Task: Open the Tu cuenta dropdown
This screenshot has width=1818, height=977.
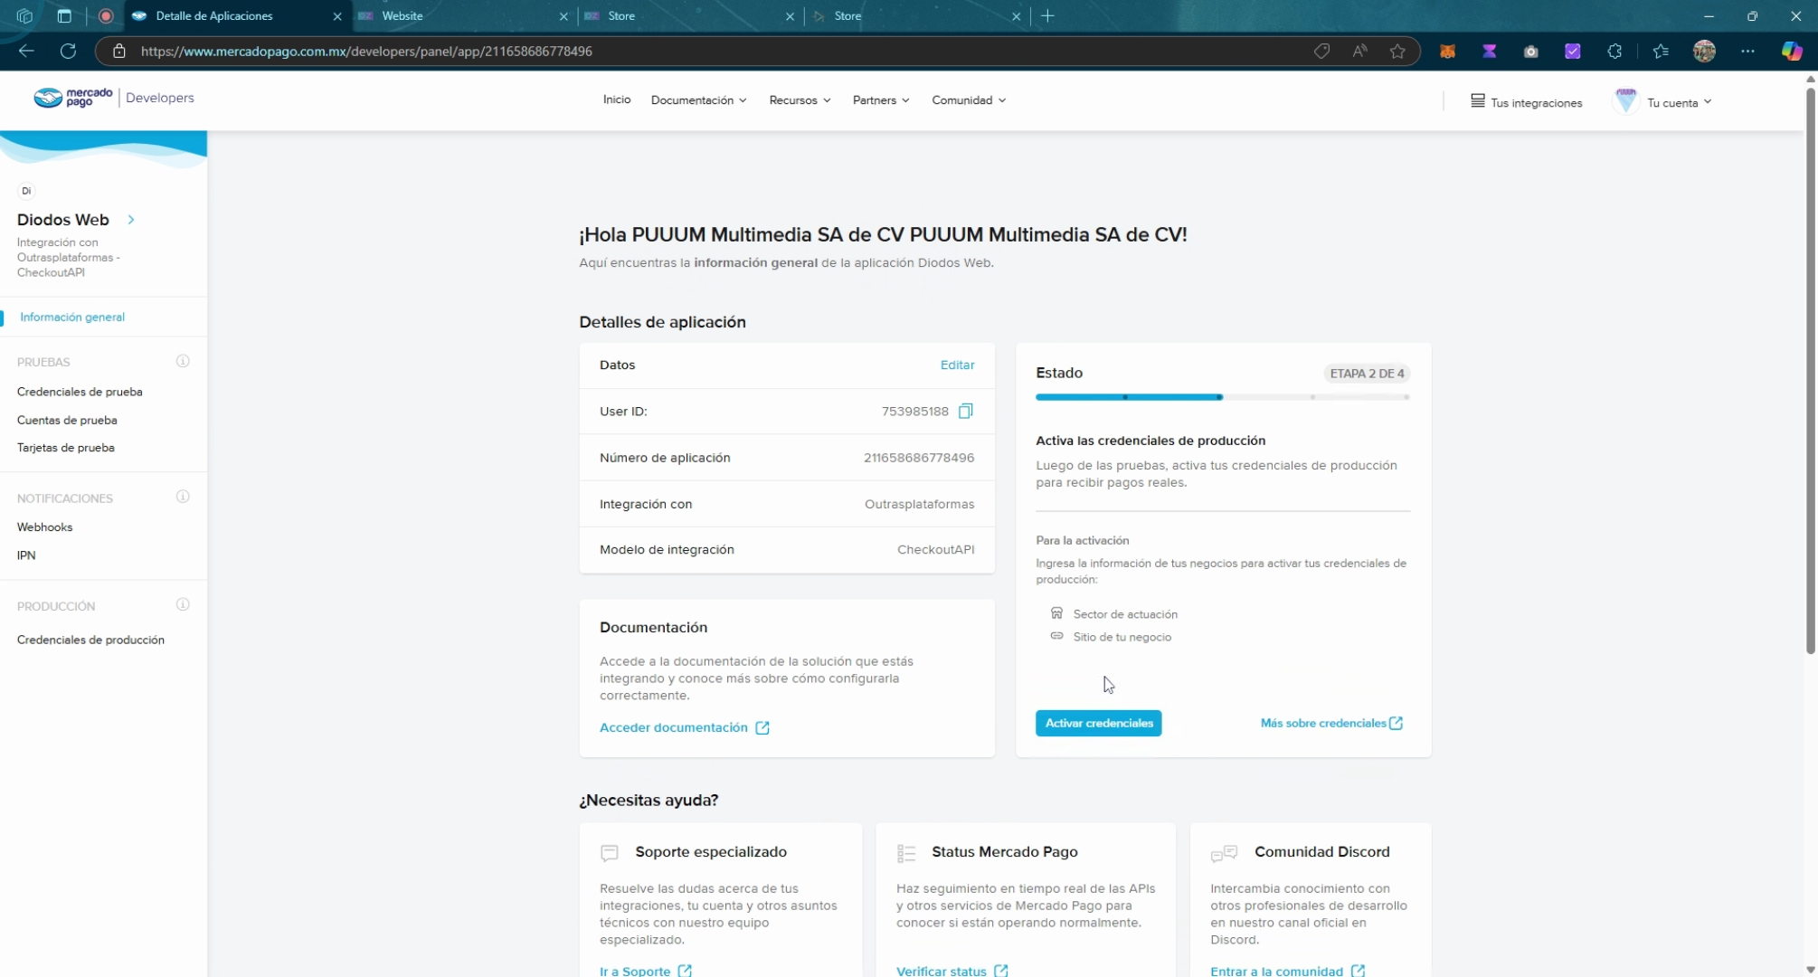Action: point(1679,103)
